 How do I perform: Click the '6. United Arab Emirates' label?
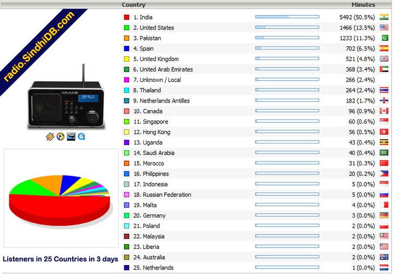click(x=163, y=69)
